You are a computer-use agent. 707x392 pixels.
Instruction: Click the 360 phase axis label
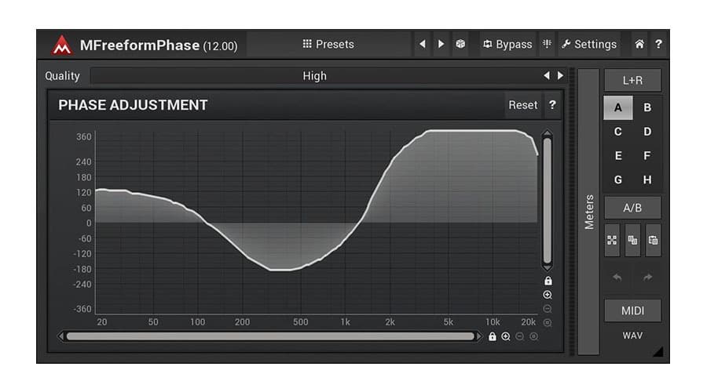tap(84, 137)
